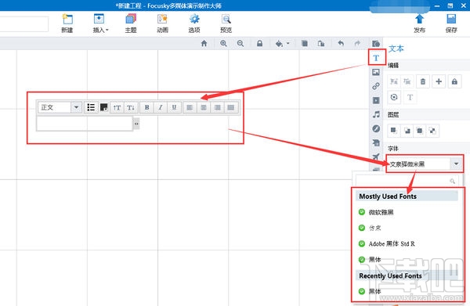Viewport: 470px width, 306px height.
Task: Click the delete trash icon in 编辑
Action: [423, 81]
